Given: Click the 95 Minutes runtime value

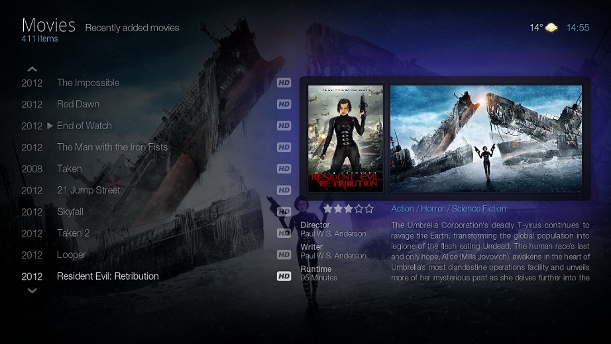Looking at the screenshot, I should [319, 278].
